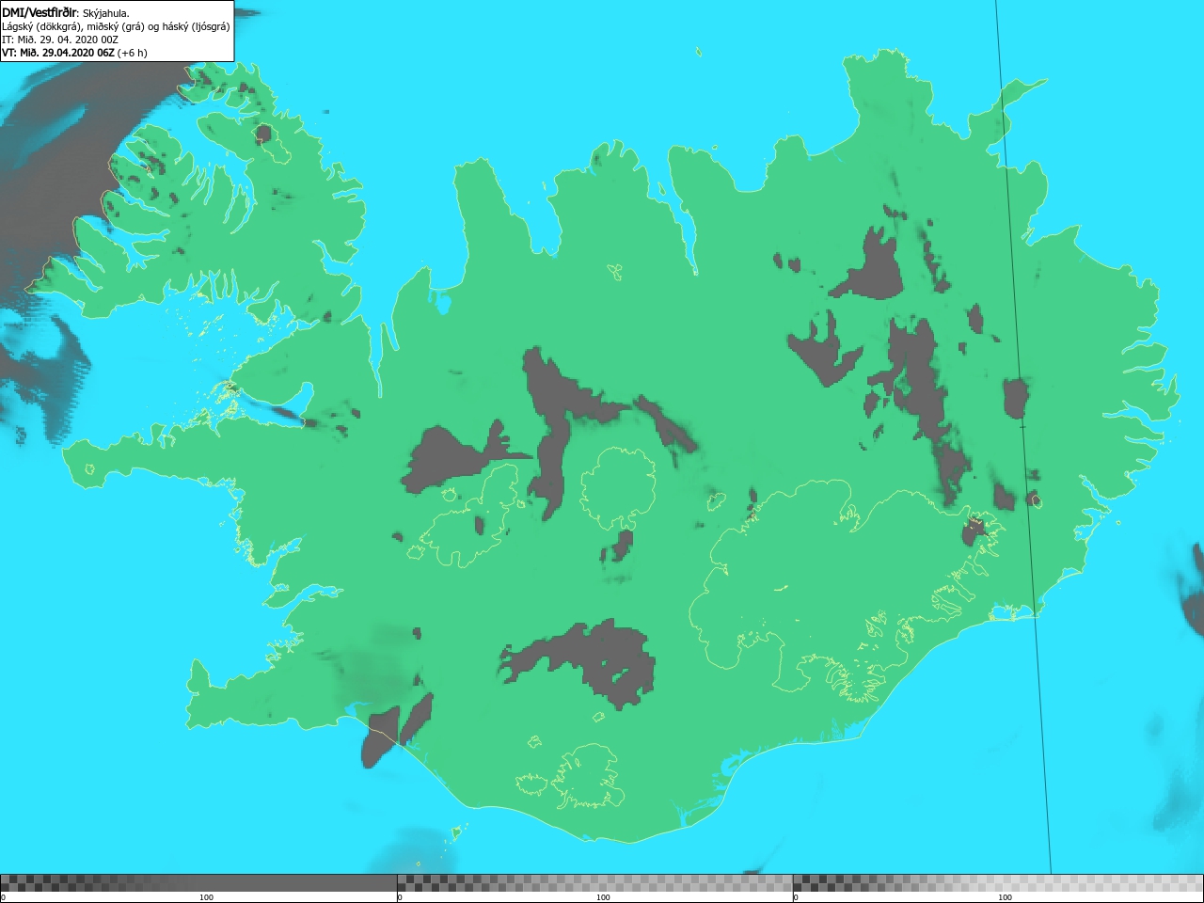Image resolution: width=1204 pixels, height=903 pixels.
Task: Click the 'IT: Mið. 29. 04. 2020 00Z' line
Action: coord(60,40)
